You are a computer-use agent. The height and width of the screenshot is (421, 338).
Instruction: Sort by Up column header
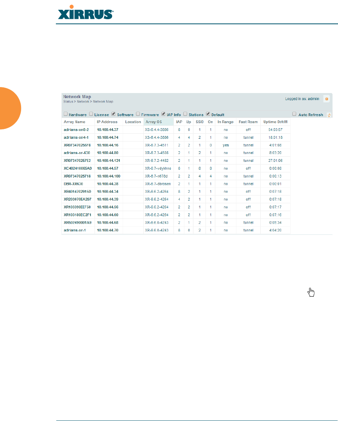click(x=189, y=122)
